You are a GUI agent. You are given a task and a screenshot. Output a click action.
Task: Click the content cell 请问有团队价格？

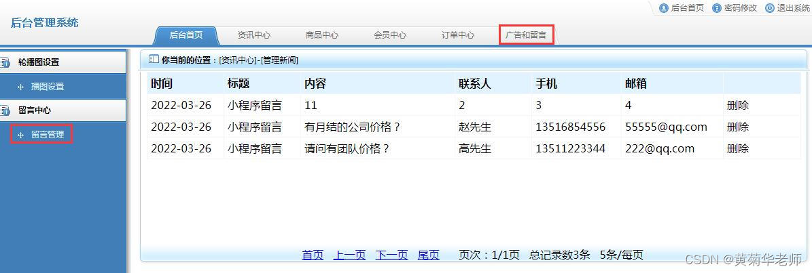pos(347,148)
